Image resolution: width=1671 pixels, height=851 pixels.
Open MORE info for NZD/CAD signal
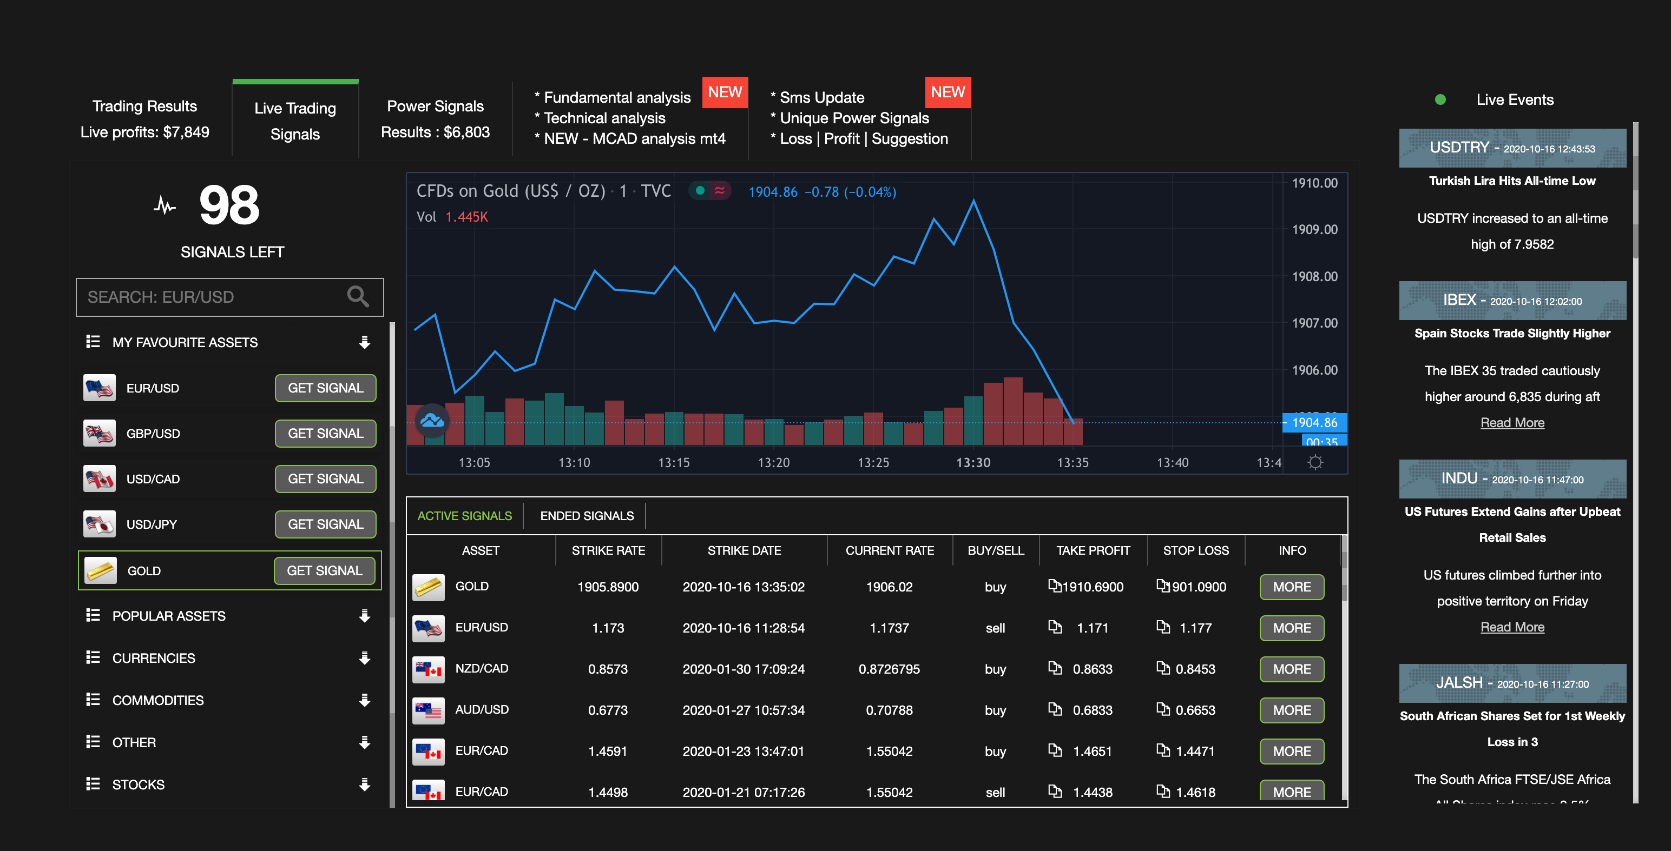click(1292, 669)
